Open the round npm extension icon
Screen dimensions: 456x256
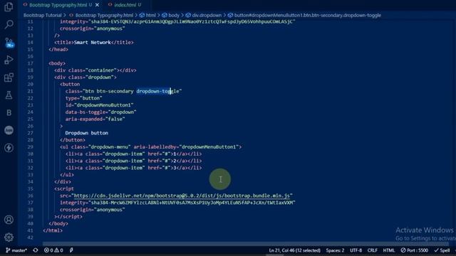[x=9, y=130]
